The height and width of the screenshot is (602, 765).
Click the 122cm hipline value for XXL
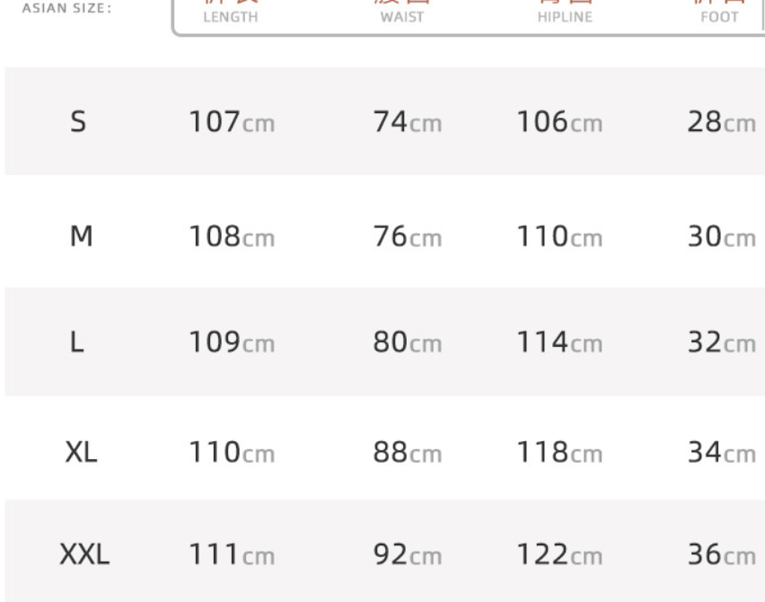pyautogui.click(x=558, y=555)
